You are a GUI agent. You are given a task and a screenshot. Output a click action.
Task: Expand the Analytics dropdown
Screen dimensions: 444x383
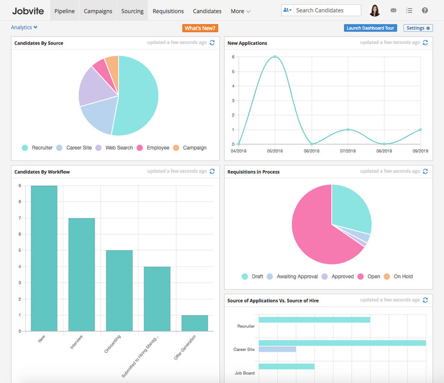(24, 27)
